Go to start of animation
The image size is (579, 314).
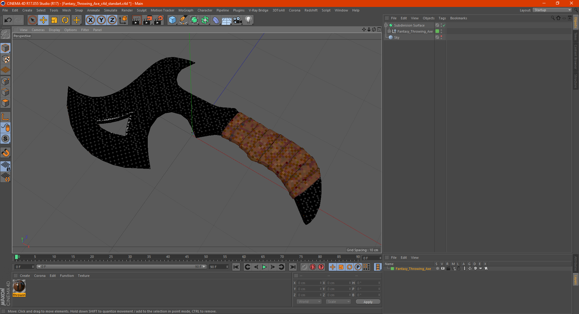(236, 267)
